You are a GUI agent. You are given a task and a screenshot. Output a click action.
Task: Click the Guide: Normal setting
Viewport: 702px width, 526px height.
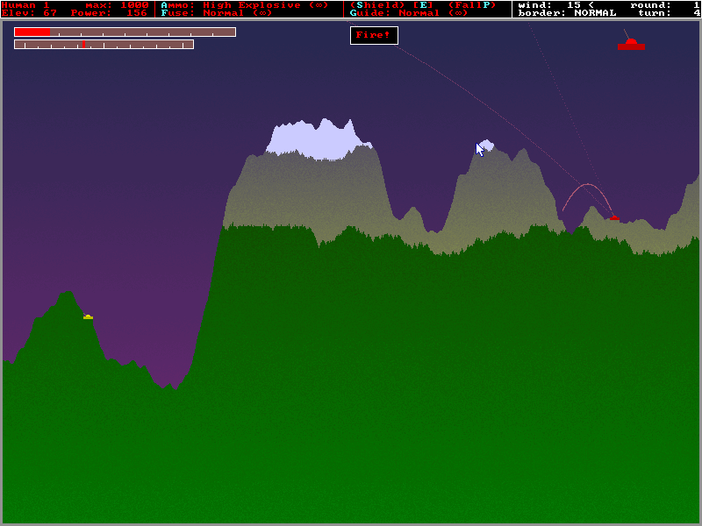pyautogui.click(x=409, y=13)
